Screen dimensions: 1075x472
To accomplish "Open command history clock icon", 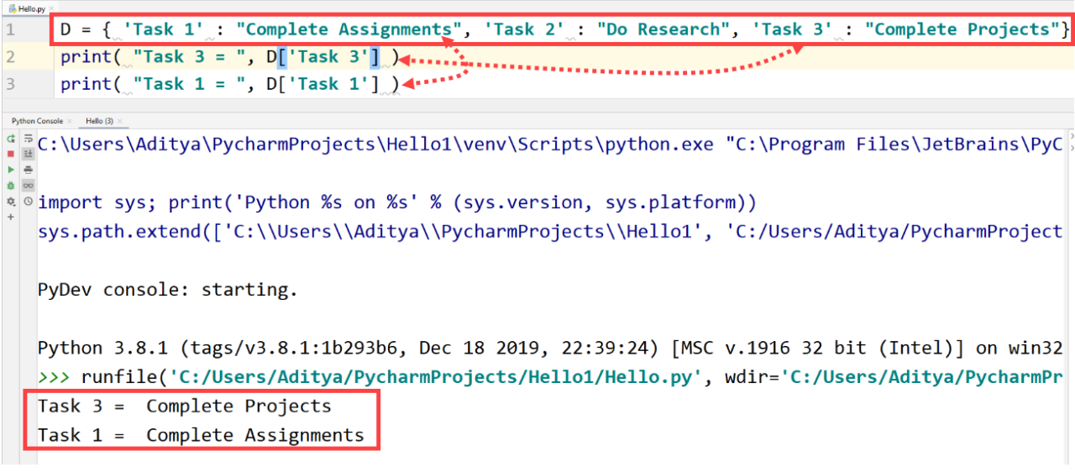I will (x=28, y=202).
